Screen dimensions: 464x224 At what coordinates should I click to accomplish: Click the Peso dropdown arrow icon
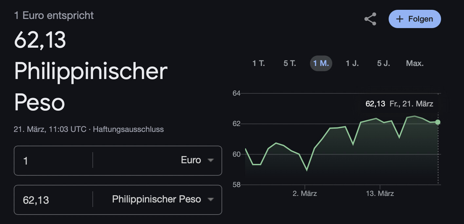(211, 200)
